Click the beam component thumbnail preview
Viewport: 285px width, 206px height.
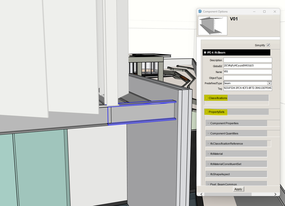point(213,26)
